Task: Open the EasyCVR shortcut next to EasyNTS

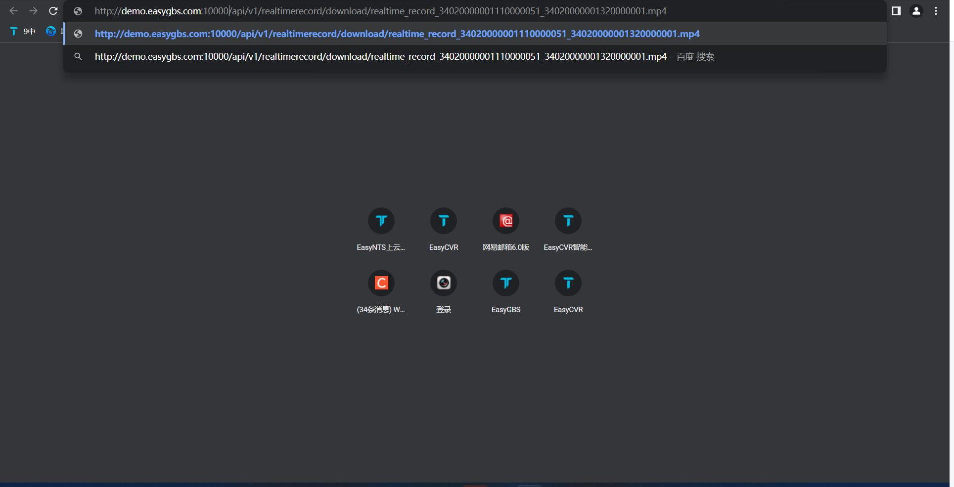Action: pyautogui.click(x=444, y=230)
